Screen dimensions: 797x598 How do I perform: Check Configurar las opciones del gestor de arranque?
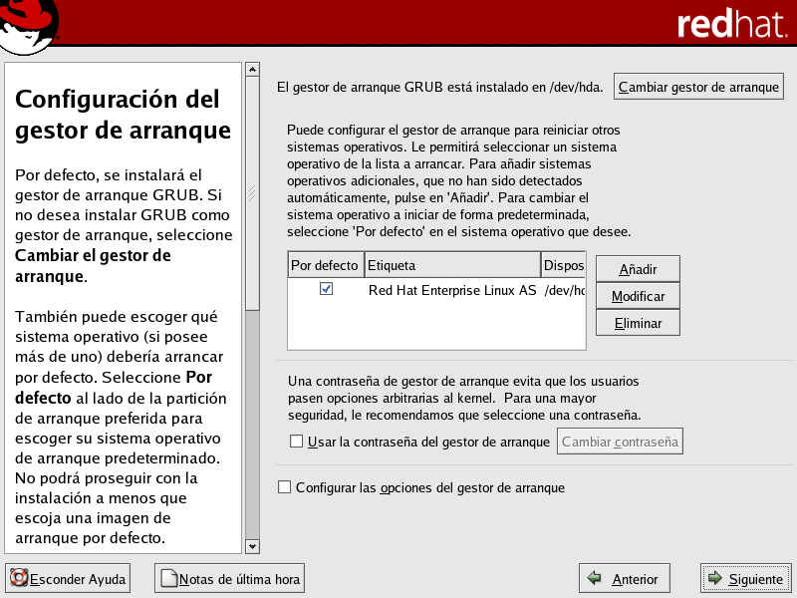(x=285, y=487)
